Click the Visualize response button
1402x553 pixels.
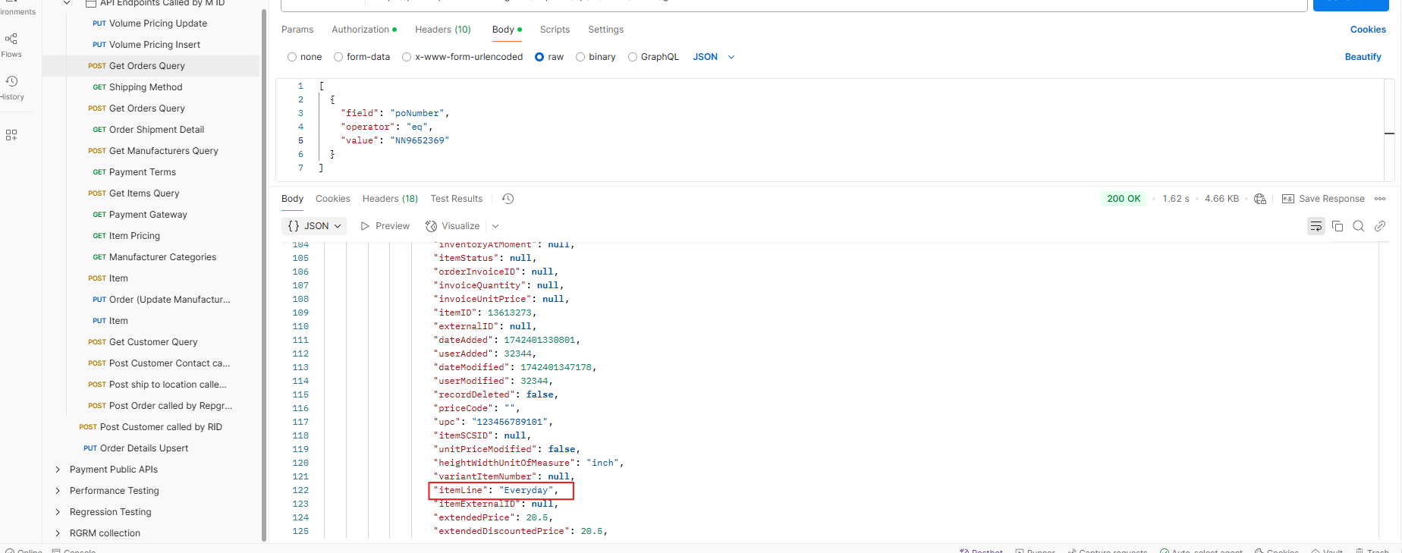[x=453, y=226]
